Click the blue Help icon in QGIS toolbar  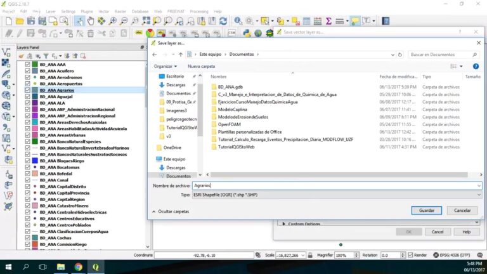386,21
